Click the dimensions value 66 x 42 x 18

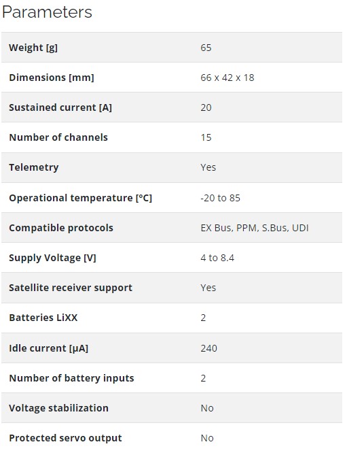(227, 78)
